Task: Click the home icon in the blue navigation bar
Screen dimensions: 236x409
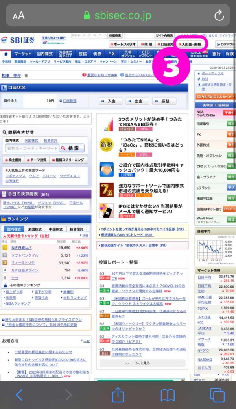Action: coord(6,54)
